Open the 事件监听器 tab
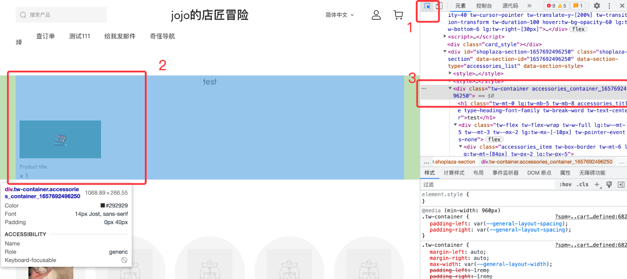This screenshot has width=627, height=279. click(506, 173)
